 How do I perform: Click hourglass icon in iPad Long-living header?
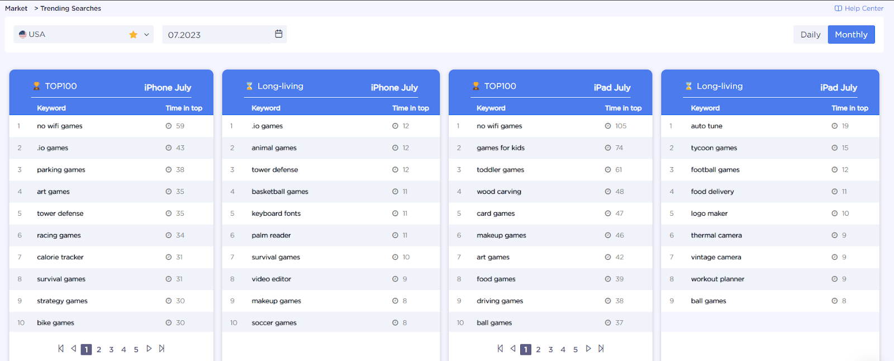tap(688, 86)
